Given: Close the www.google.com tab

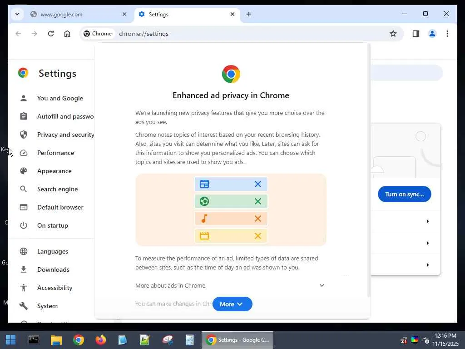Looking at the screenshot, I should click(124, 14).
